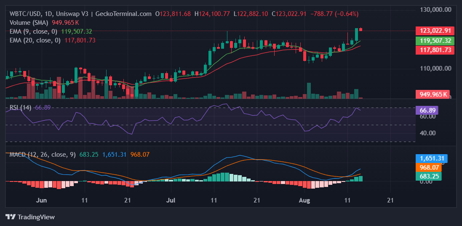Click the Jul label on time axis
The height and width of the screenshot is (226, 462).
click(x=171, y=201)
